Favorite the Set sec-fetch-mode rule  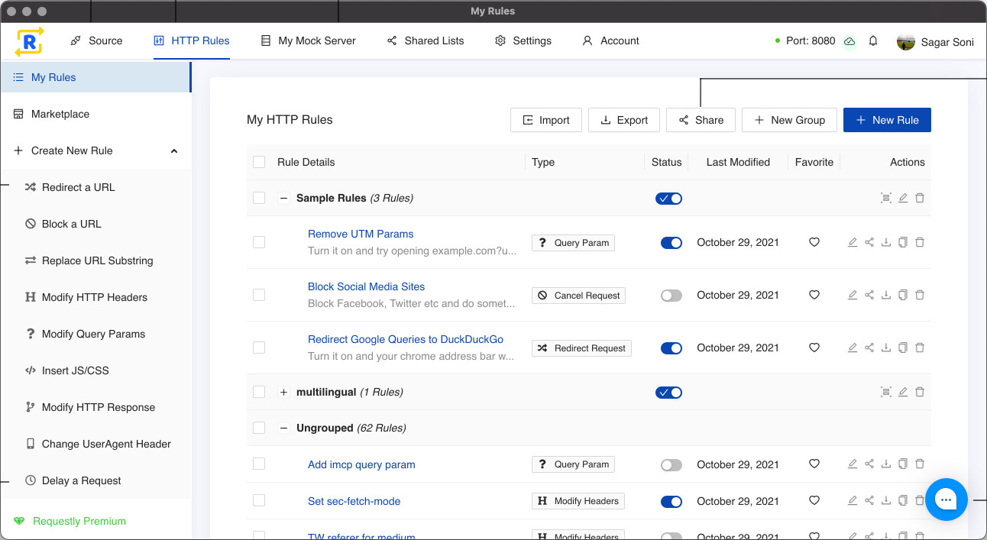pos(814,501)
